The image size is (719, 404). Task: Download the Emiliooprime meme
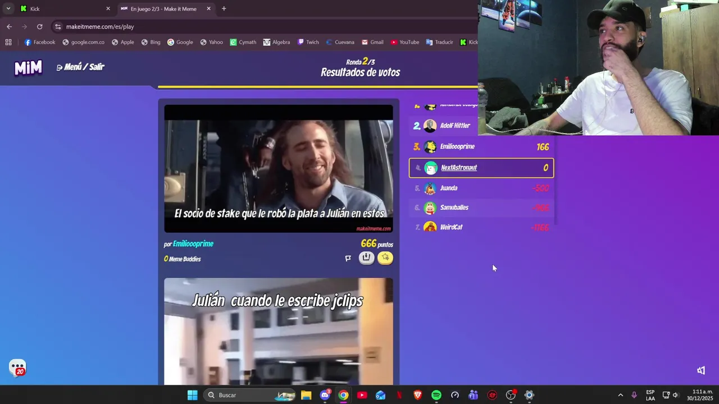366,258
